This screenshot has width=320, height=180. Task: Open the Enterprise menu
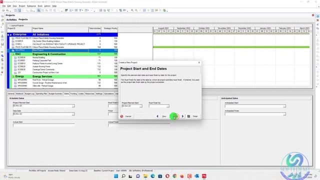click(31, 6)
